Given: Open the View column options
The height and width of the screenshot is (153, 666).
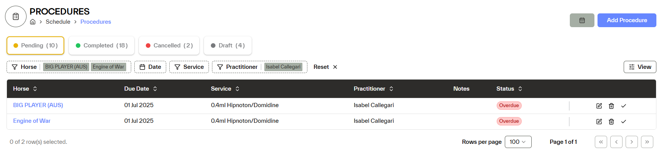Looking at the screenshot, I should coord(639,67).
